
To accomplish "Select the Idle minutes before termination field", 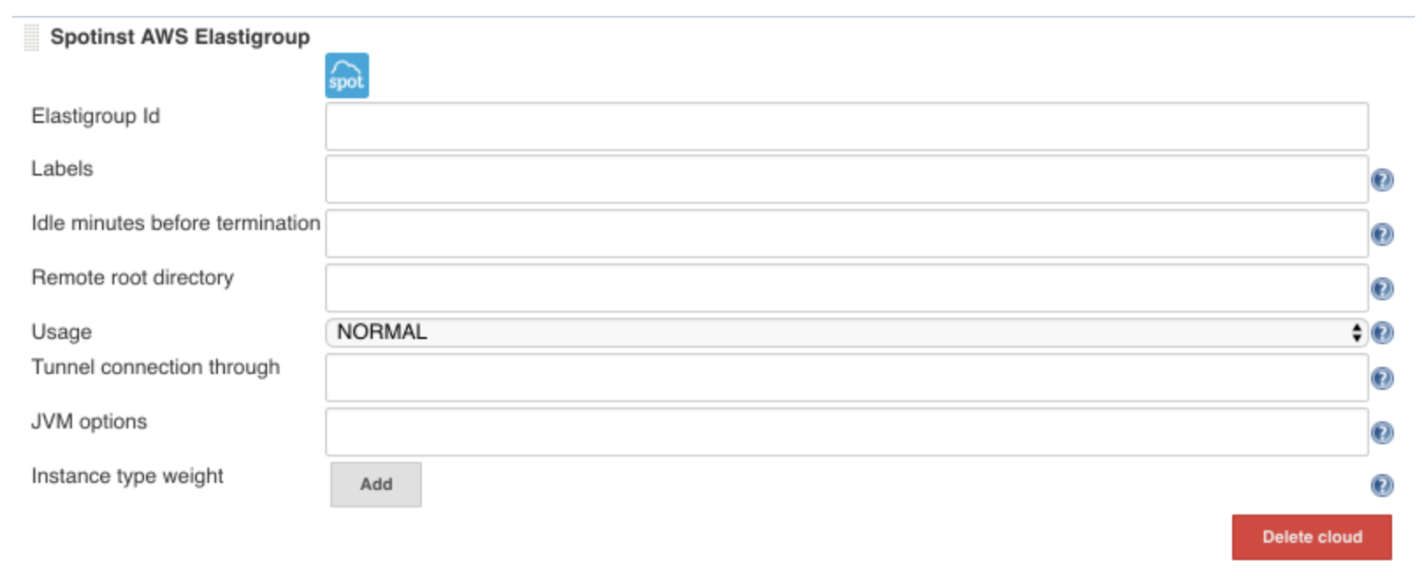I will click(845, 234).
